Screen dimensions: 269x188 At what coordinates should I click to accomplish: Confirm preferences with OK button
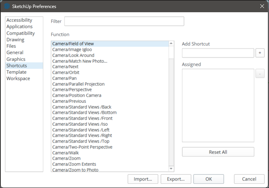coord(209,179)
